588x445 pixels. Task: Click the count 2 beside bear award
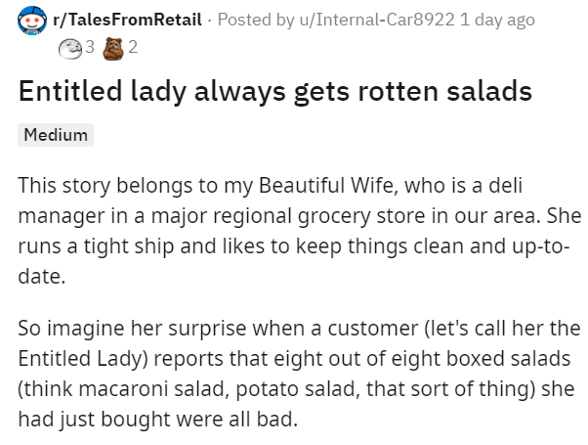tap(133, 46)
